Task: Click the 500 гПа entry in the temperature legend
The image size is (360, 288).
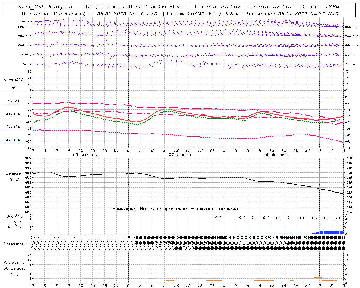Action: coord(13,140)
